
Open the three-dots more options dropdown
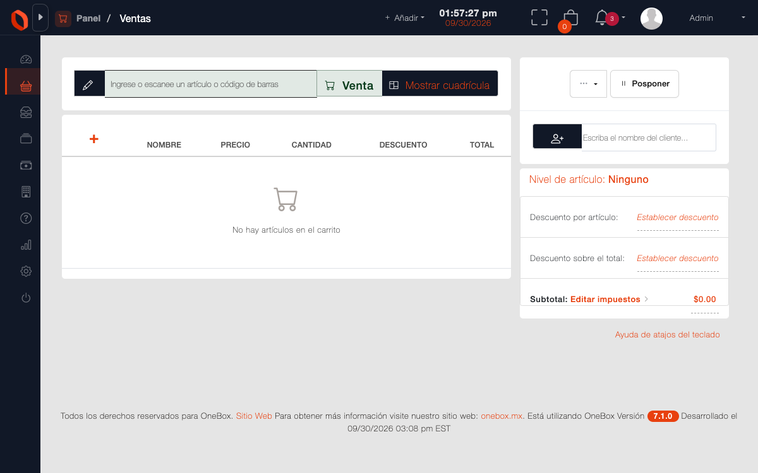pos(588,84)
